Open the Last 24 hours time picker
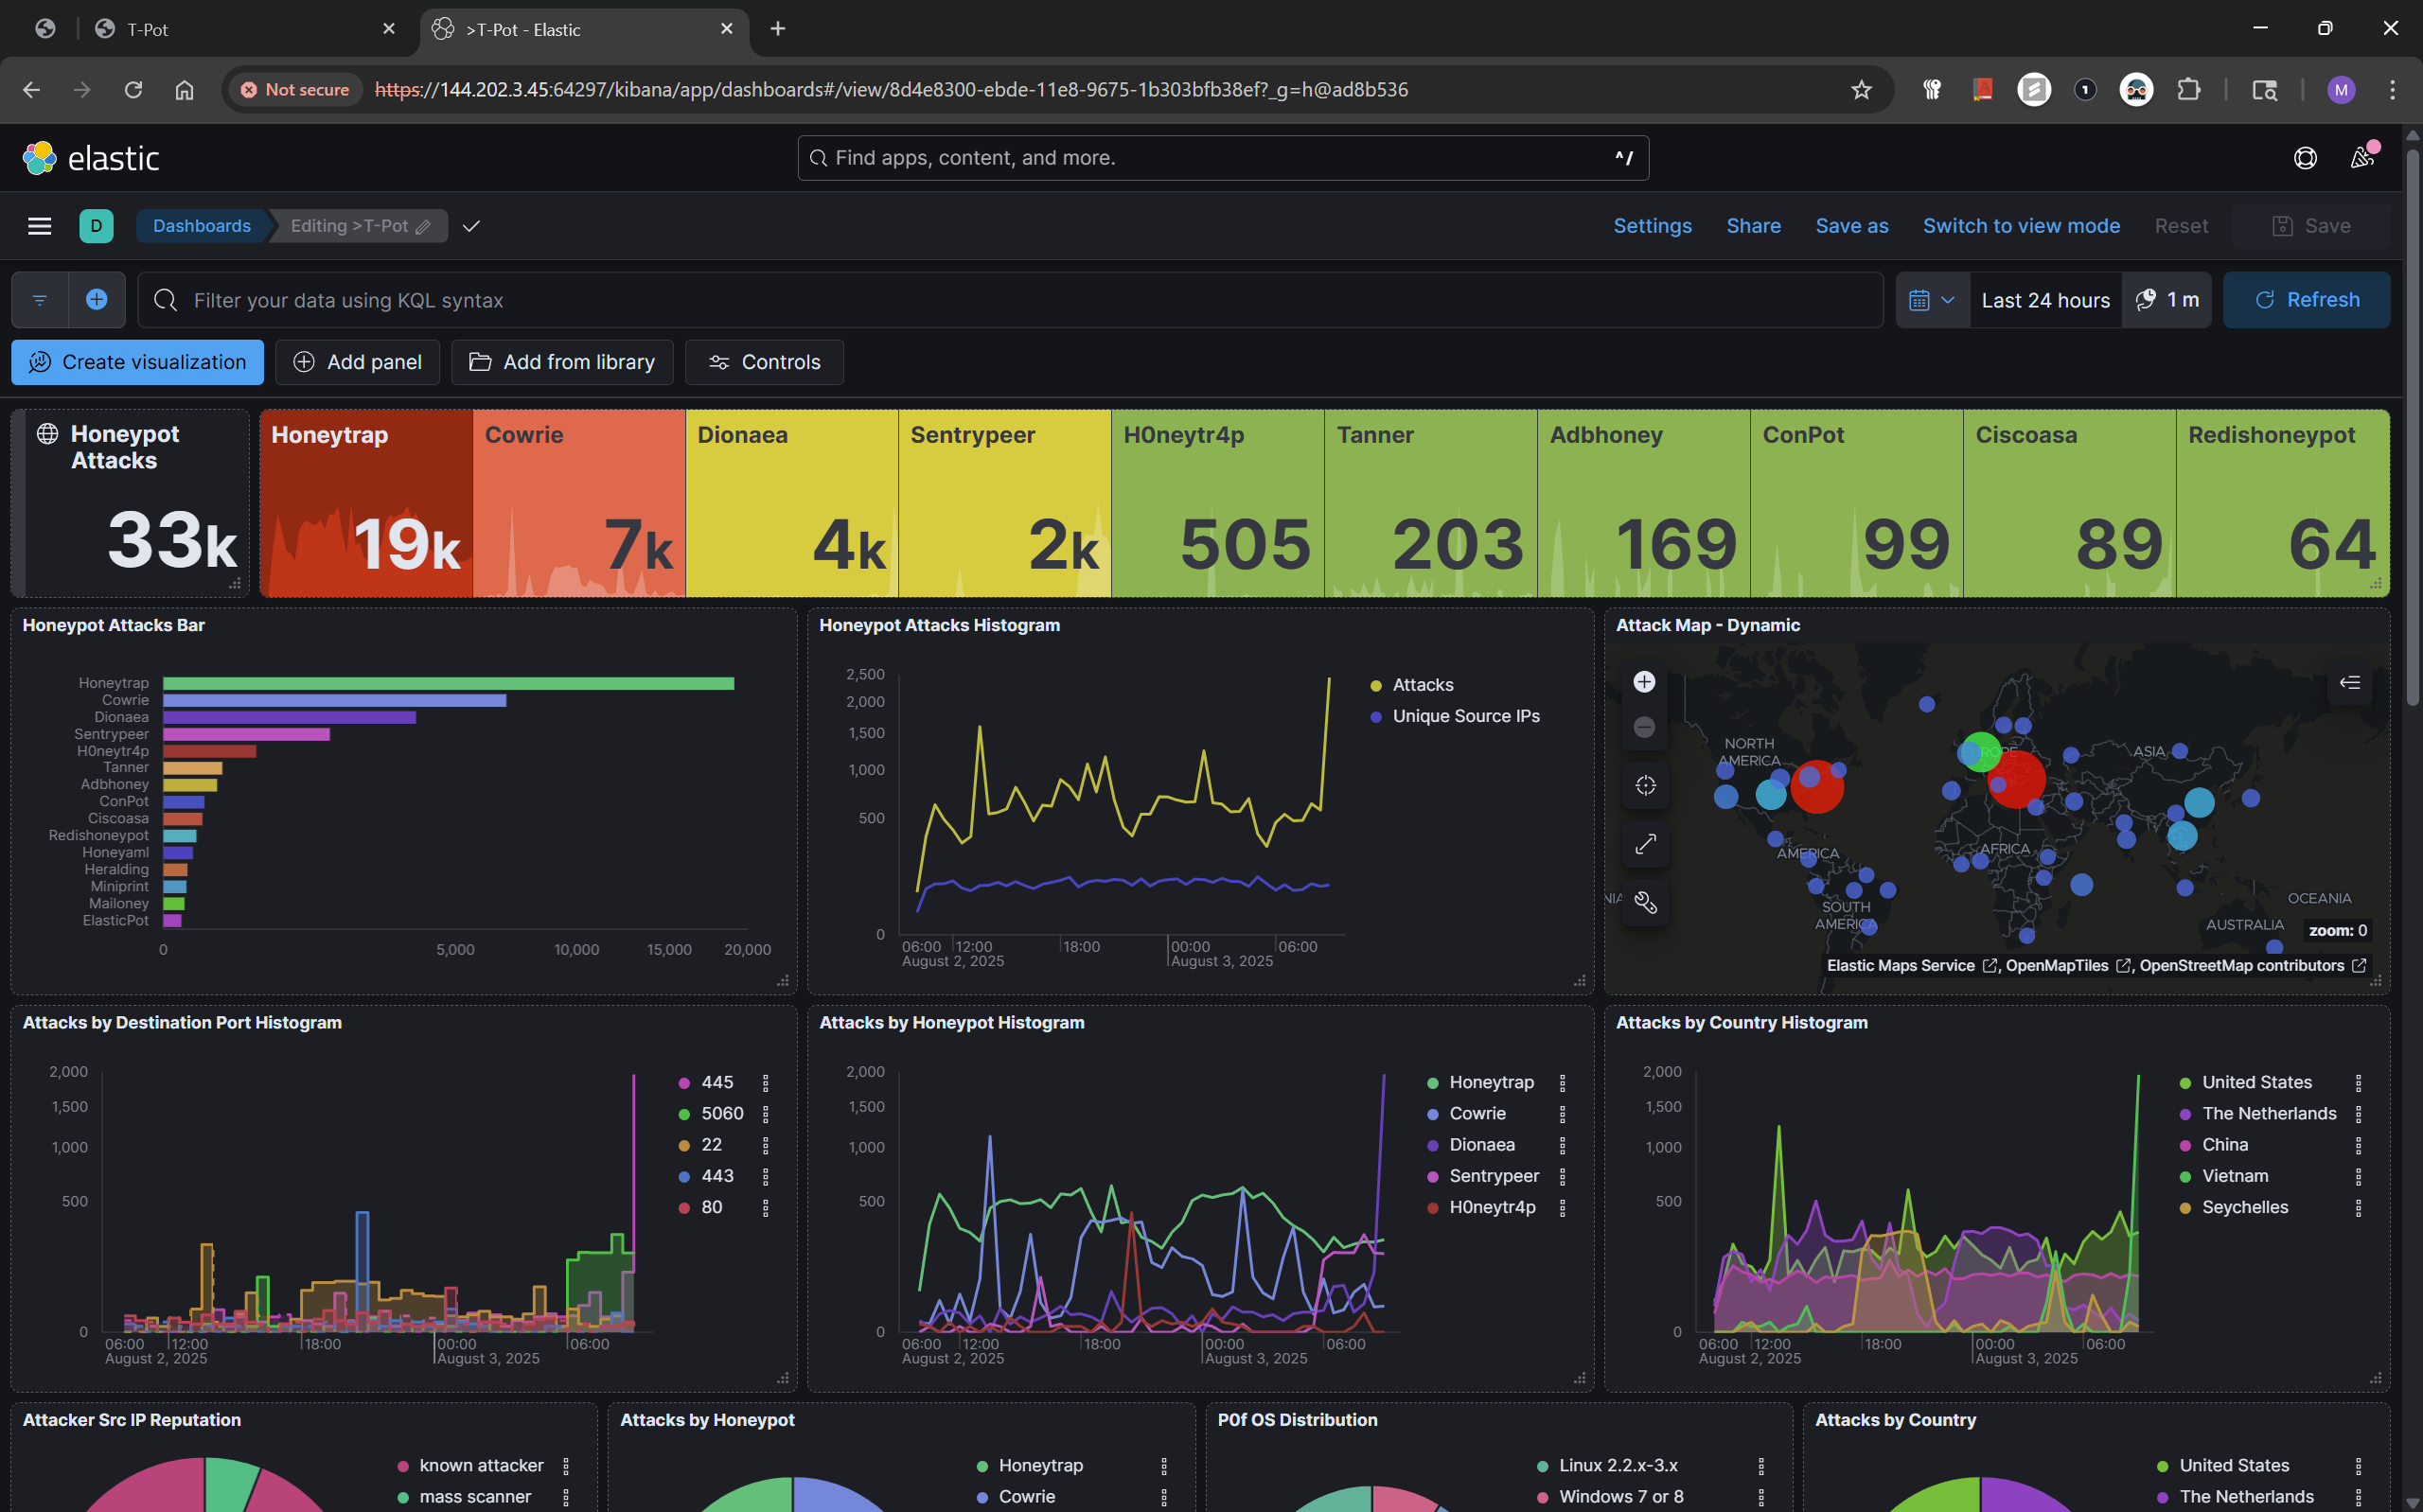Screen dimensions: 2423x1512 pyautogui.click(x=2045, y=300)
